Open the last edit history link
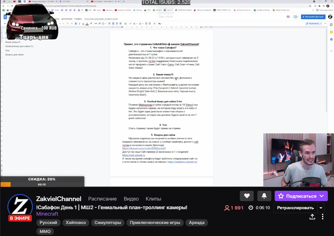The height and width of the screenshot is (236, 334). (101, 19)
